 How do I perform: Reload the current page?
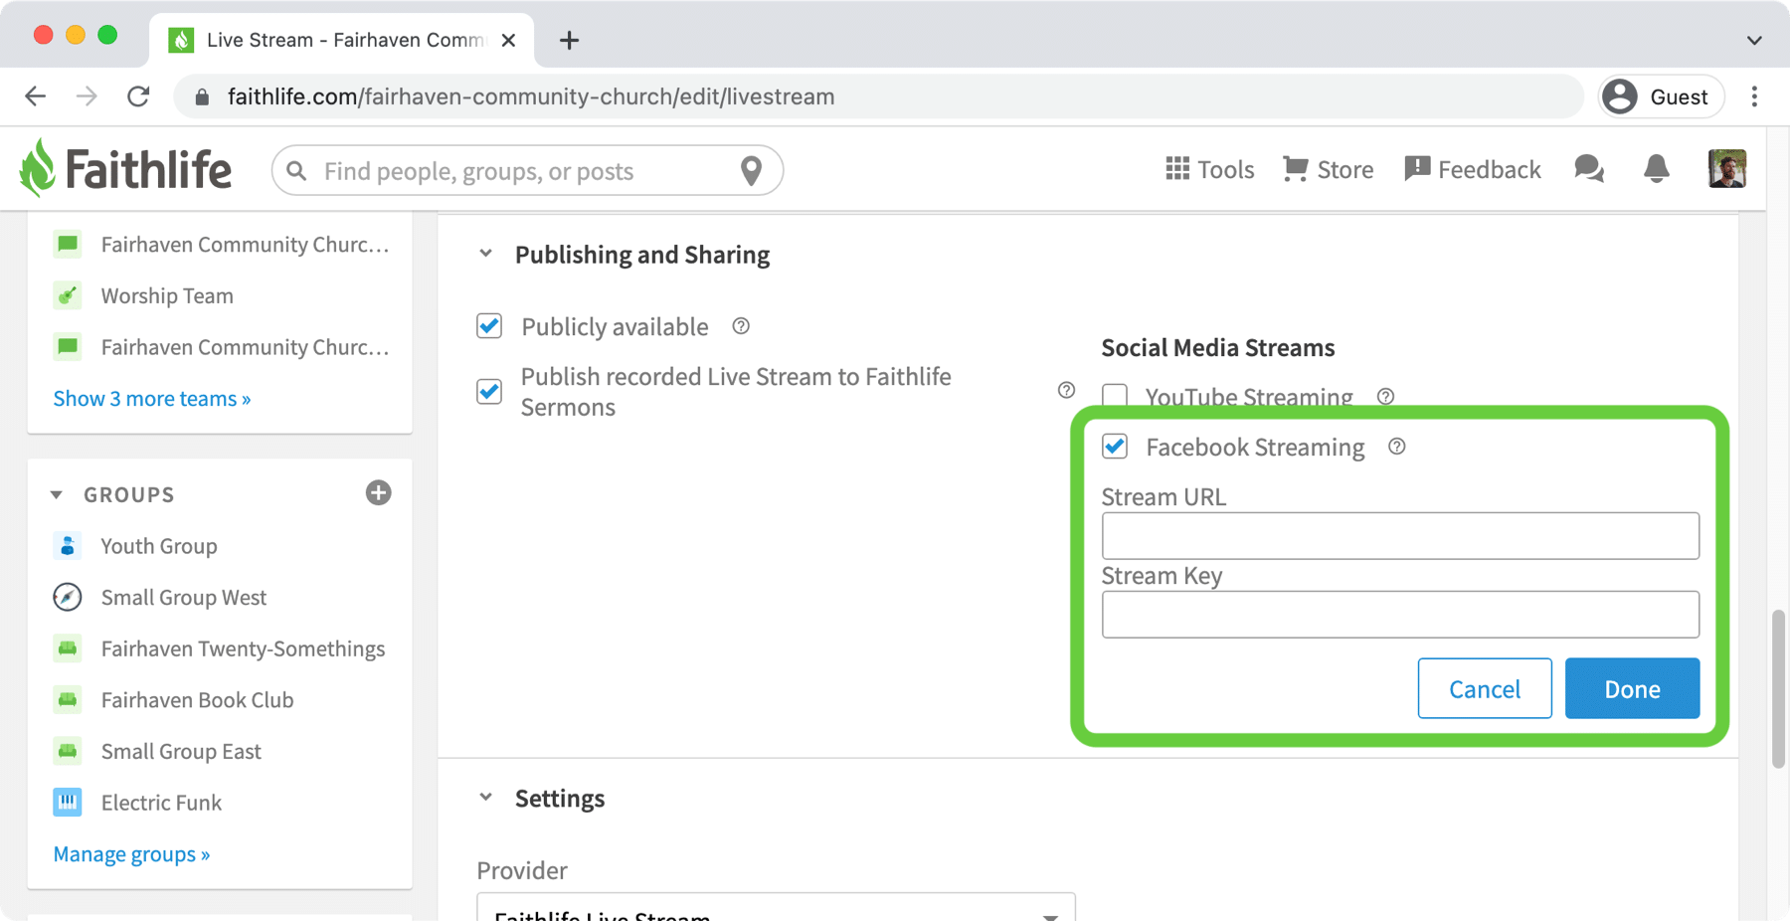pos(139,96)
